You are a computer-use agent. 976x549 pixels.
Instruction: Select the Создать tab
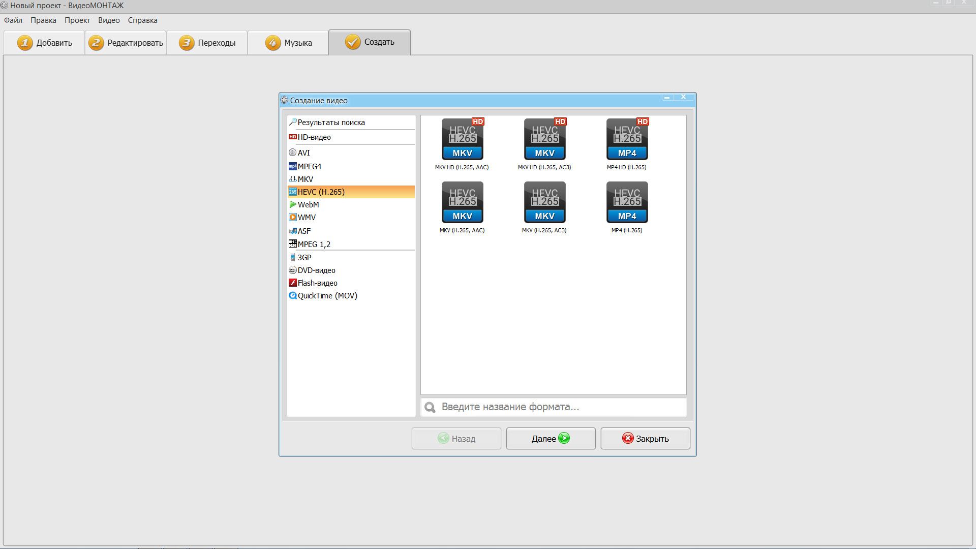click(x=370, y=42)
